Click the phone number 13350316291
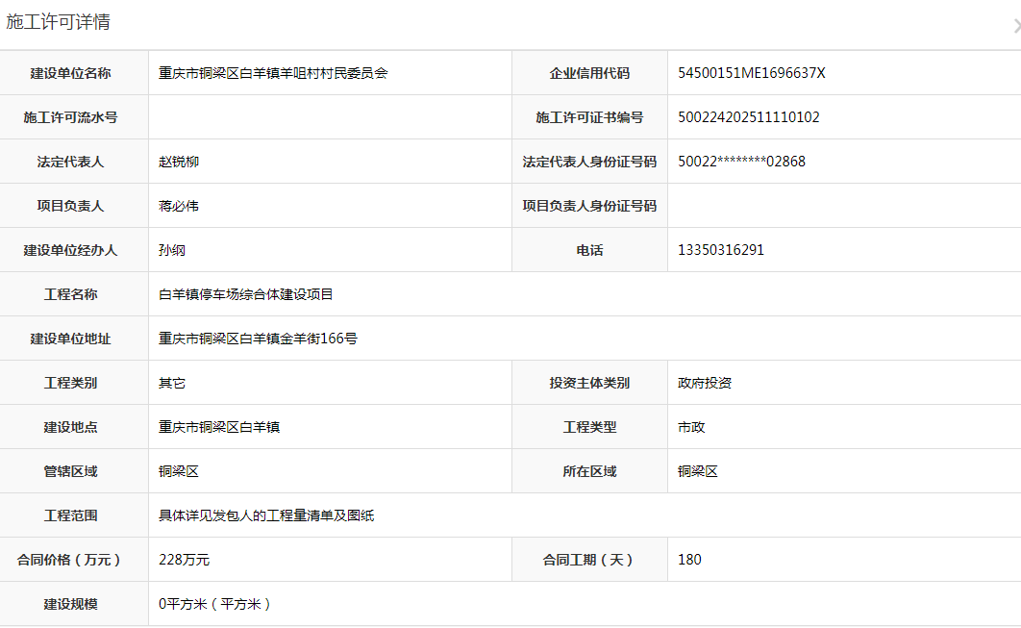Screen dimensions: 1021x628 (720, 250)
